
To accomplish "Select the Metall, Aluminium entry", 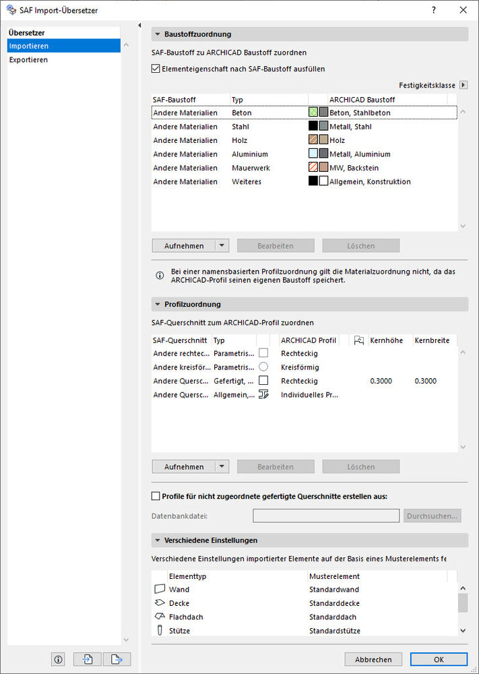I will (360, 154).
